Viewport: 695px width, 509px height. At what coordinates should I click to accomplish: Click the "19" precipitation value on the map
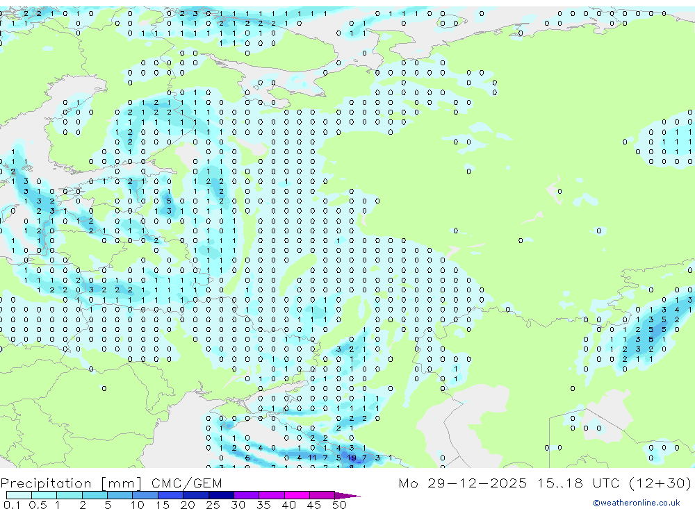[x=352, y=458]
